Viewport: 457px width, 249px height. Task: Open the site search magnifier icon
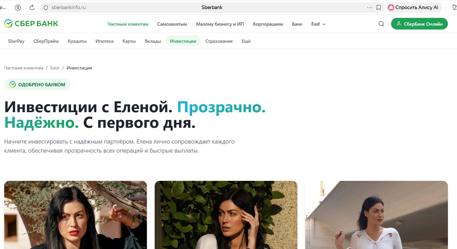(381, 24)
